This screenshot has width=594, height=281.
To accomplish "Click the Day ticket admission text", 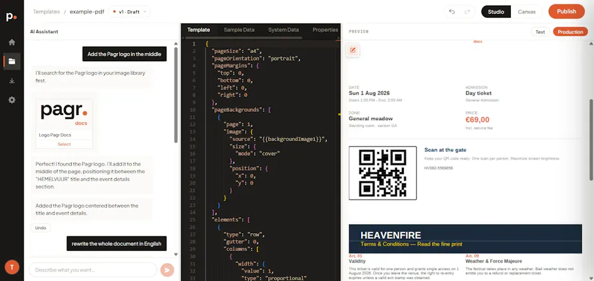I will click(478, 93).
